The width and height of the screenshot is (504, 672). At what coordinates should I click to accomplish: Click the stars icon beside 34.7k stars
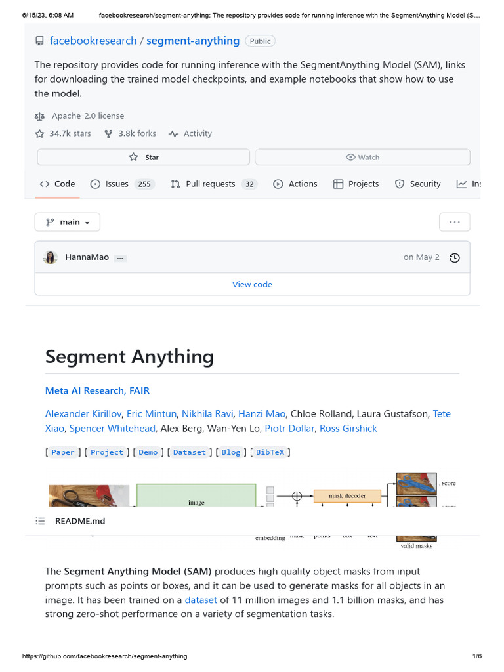(40, 134)
